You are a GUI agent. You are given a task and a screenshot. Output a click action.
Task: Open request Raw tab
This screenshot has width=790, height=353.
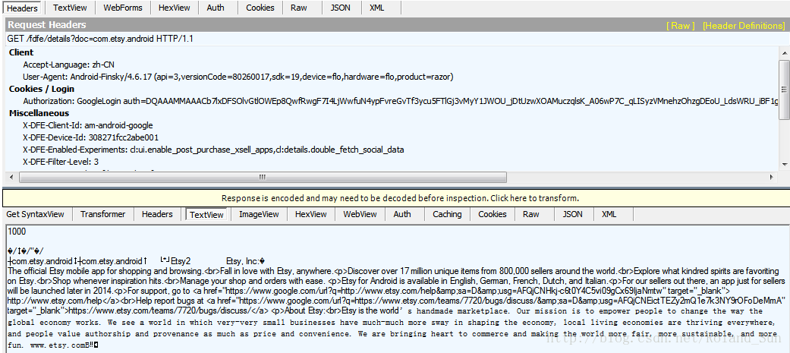click(x=299, y=8)
